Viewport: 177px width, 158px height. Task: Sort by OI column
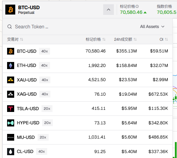click(164, 39)
